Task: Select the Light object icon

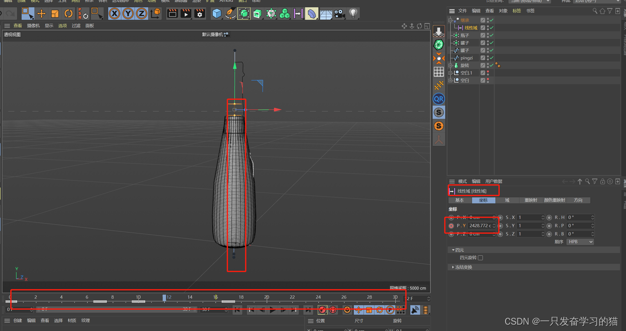Action: click(353, 14)
